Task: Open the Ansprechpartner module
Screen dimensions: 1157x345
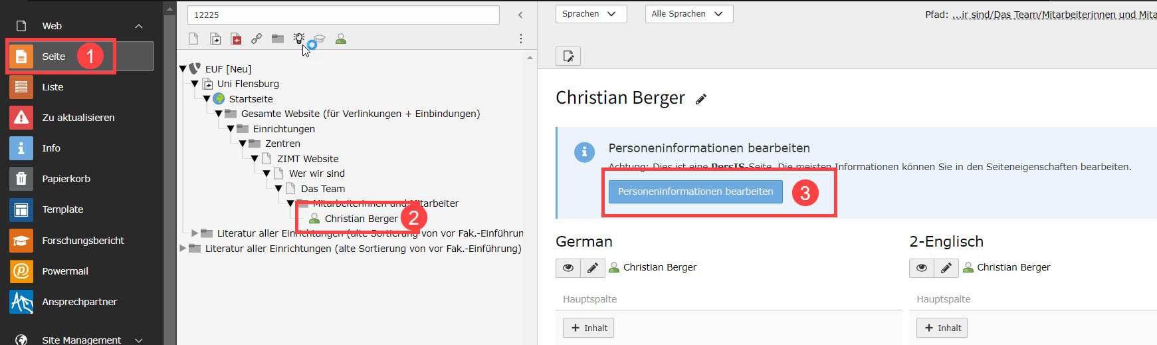Action: 79,302
